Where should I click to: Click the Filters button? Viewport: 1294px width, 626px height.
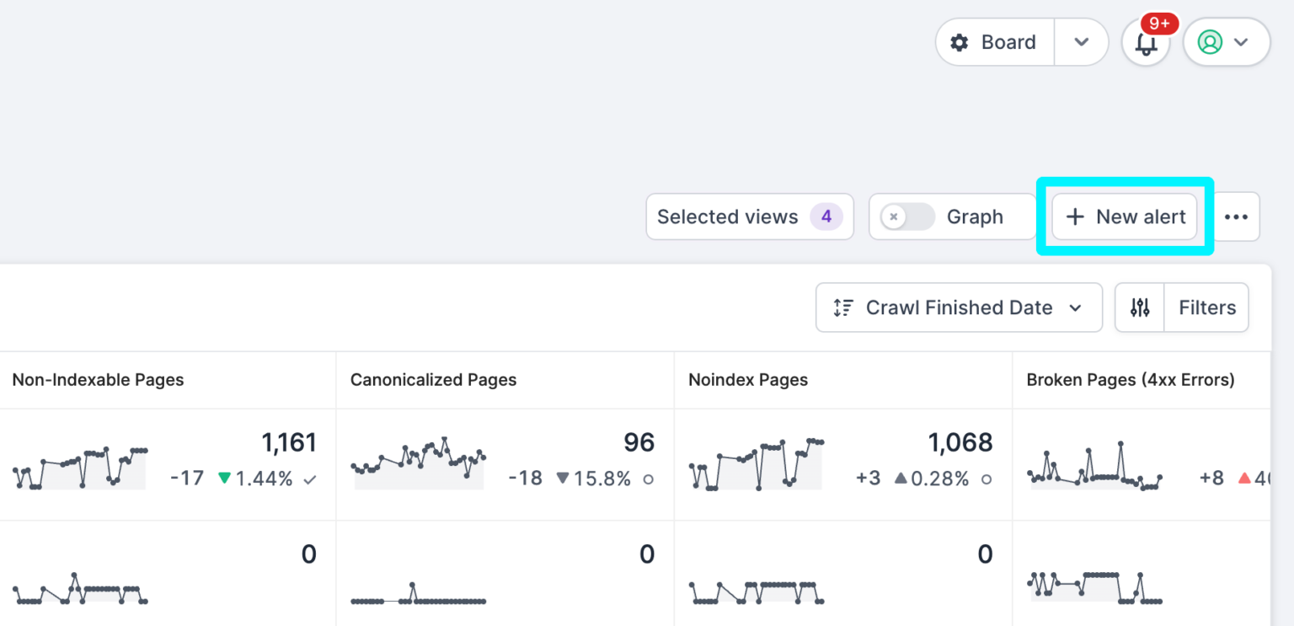(x=1206, y=308)
